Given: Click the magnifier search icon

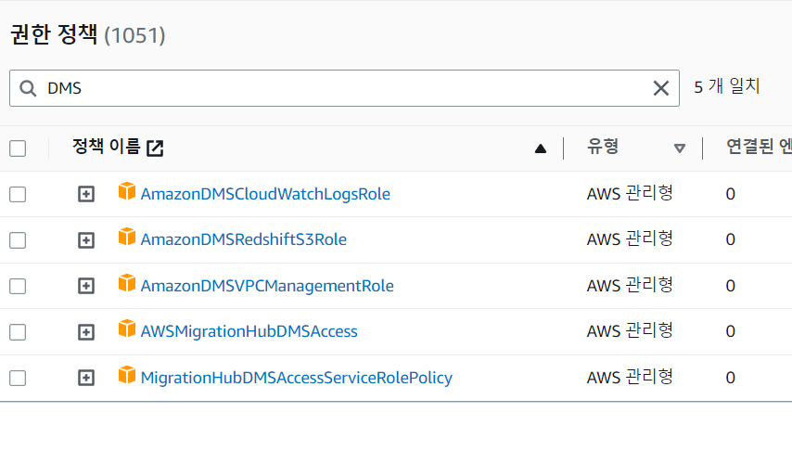Looking at the screenshot, I should pyautogui.click(x=28, y=88).
